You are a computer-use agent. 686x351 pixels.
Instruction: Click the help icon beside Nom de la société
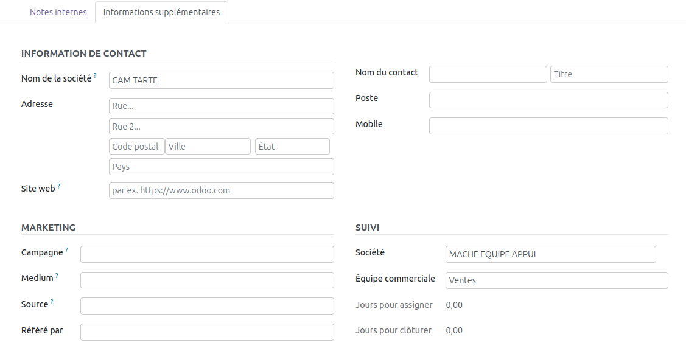[95, 76]
